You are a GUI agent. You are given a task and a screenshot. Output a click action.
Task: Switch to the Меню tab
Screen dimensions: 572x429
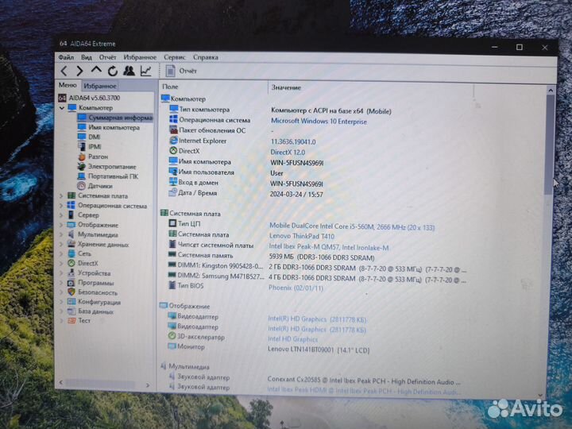click(68, 85)
